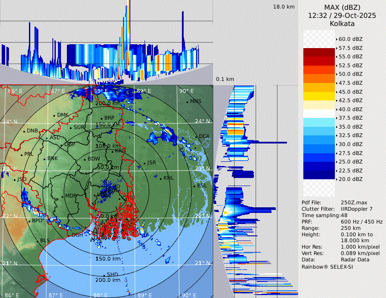Select the KHL station point
Image resolution: width=386 pixels, height=298 pixels.
[161, 178]
